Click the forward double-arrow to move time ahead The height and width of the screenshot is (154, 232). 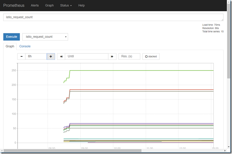point(111,56)
